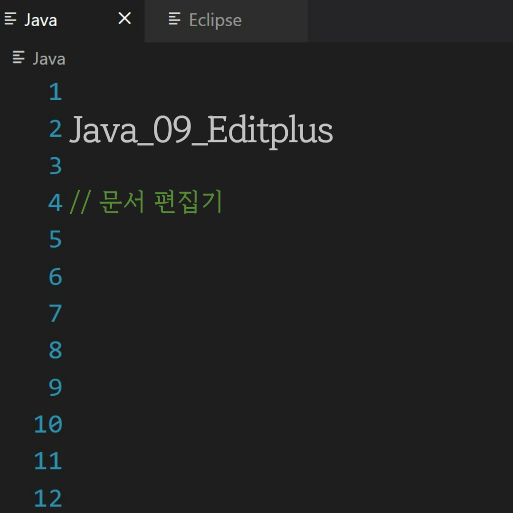Click line number 5 in gutter
513x513 pixels.
(x=55, y=239)
